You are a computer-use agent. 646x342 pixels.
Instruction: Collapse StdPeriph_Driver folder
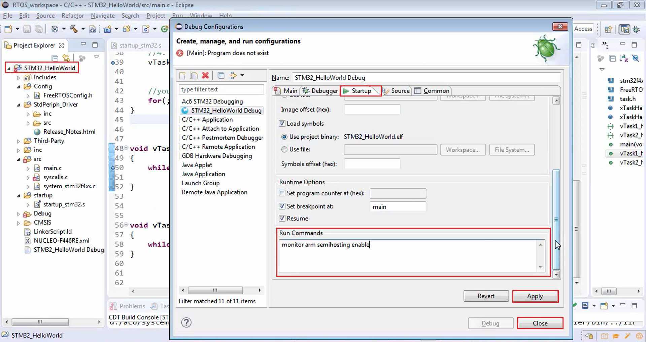coord(19,105)
